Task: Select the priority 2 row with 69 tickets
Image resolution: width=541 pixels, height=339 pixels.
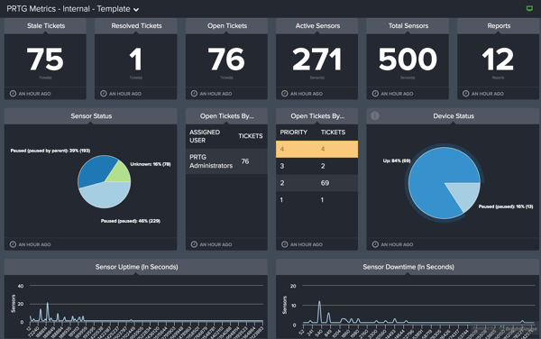Action: pos(316,183)
